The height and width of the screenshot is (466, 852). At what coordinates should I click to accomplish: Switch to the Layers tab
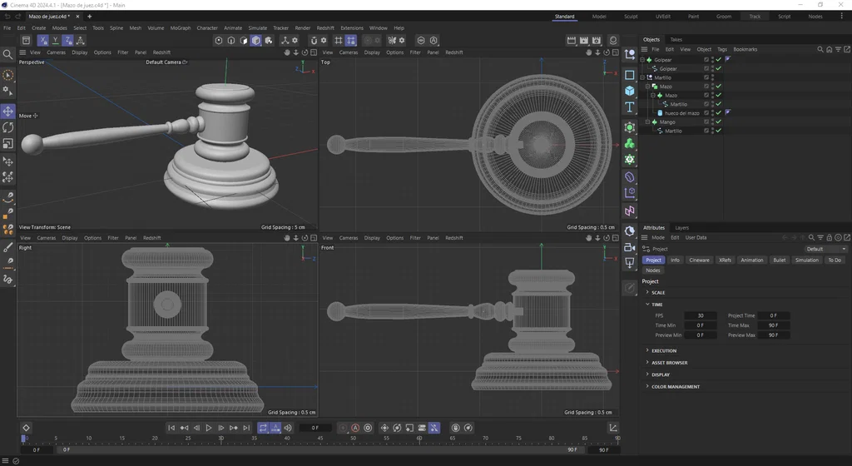coord(682,228)
